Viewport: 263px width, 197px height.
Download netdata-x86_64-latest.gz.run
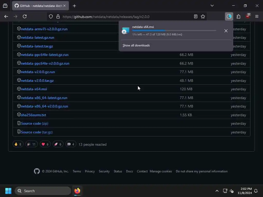point(44,98)
